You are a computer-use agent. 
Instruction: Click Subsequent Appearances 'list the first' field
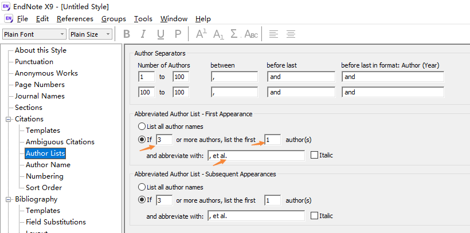point(272,200)
